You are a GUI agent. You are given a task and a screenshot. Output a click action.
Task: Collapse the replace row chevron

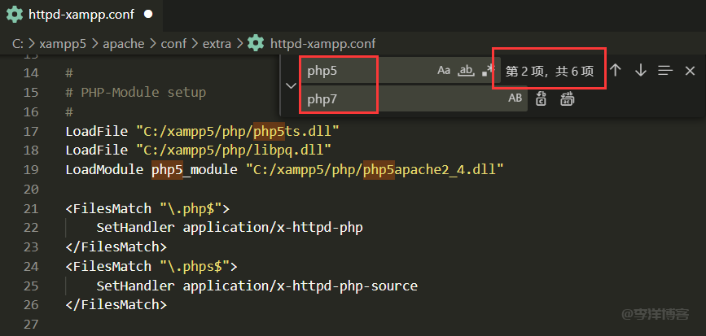coord(291,85)
